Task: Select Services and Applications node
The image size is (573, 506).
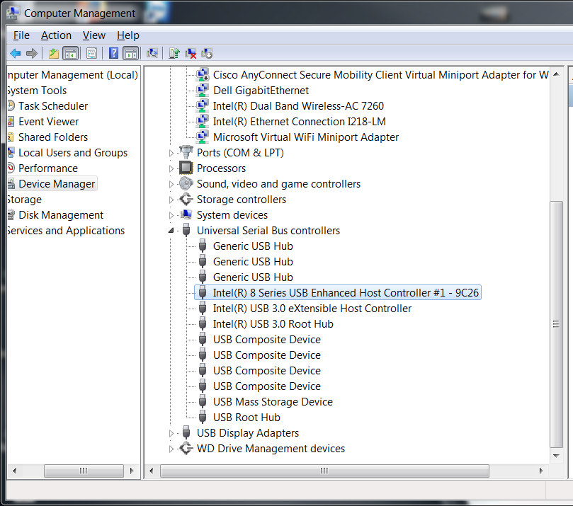Action: [66, 231]
